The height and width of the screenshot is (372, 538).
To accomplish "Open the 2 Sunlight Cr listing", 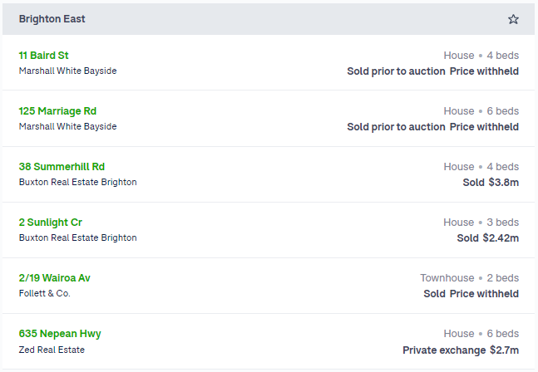I will tap(51, 223).
